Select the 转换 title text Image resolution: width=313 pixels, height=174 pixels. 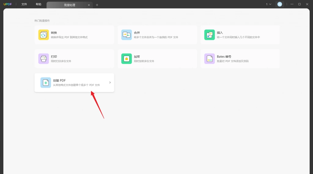pyautogui.click(x=54, y=33)
